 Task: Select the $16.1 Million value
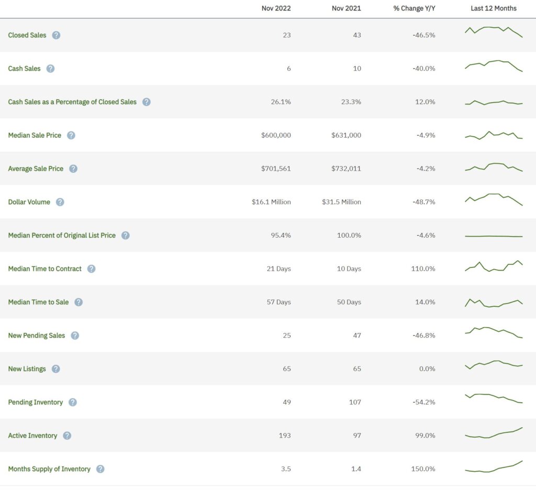pyautogui.click(x=272, y=202)
